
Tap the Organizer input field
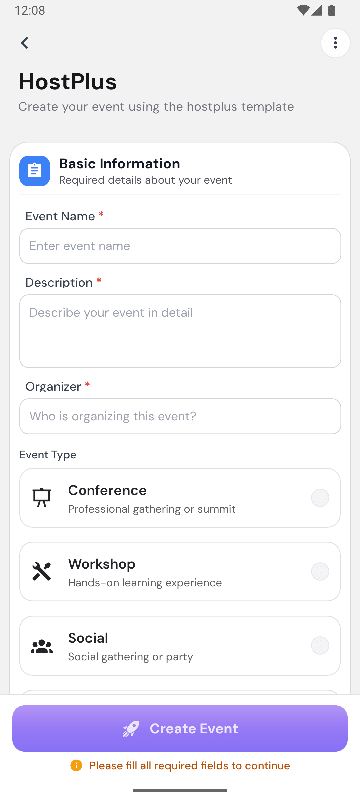click(x=180, y=416)
